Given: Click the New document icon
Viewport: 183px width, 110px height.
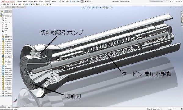Looking at the screenshot, I should click(x=63, y=2).
